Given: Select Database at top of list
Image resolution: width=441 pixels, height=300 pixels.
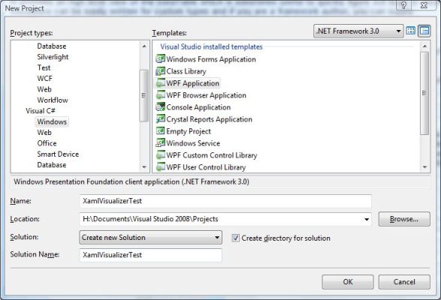Looking at the screenshot, I should click(x=52, y=46).
